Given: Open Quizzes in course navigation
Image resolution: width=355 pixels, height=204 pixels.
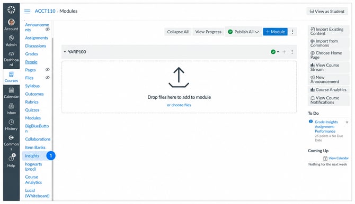Looking at the screenshot, I should coord(32,110).
